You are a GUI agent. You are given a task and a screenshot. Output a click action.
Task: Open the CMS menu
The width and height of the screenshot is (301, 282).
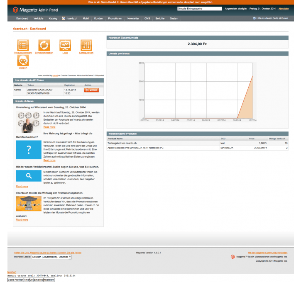click(x=147, y=18)
